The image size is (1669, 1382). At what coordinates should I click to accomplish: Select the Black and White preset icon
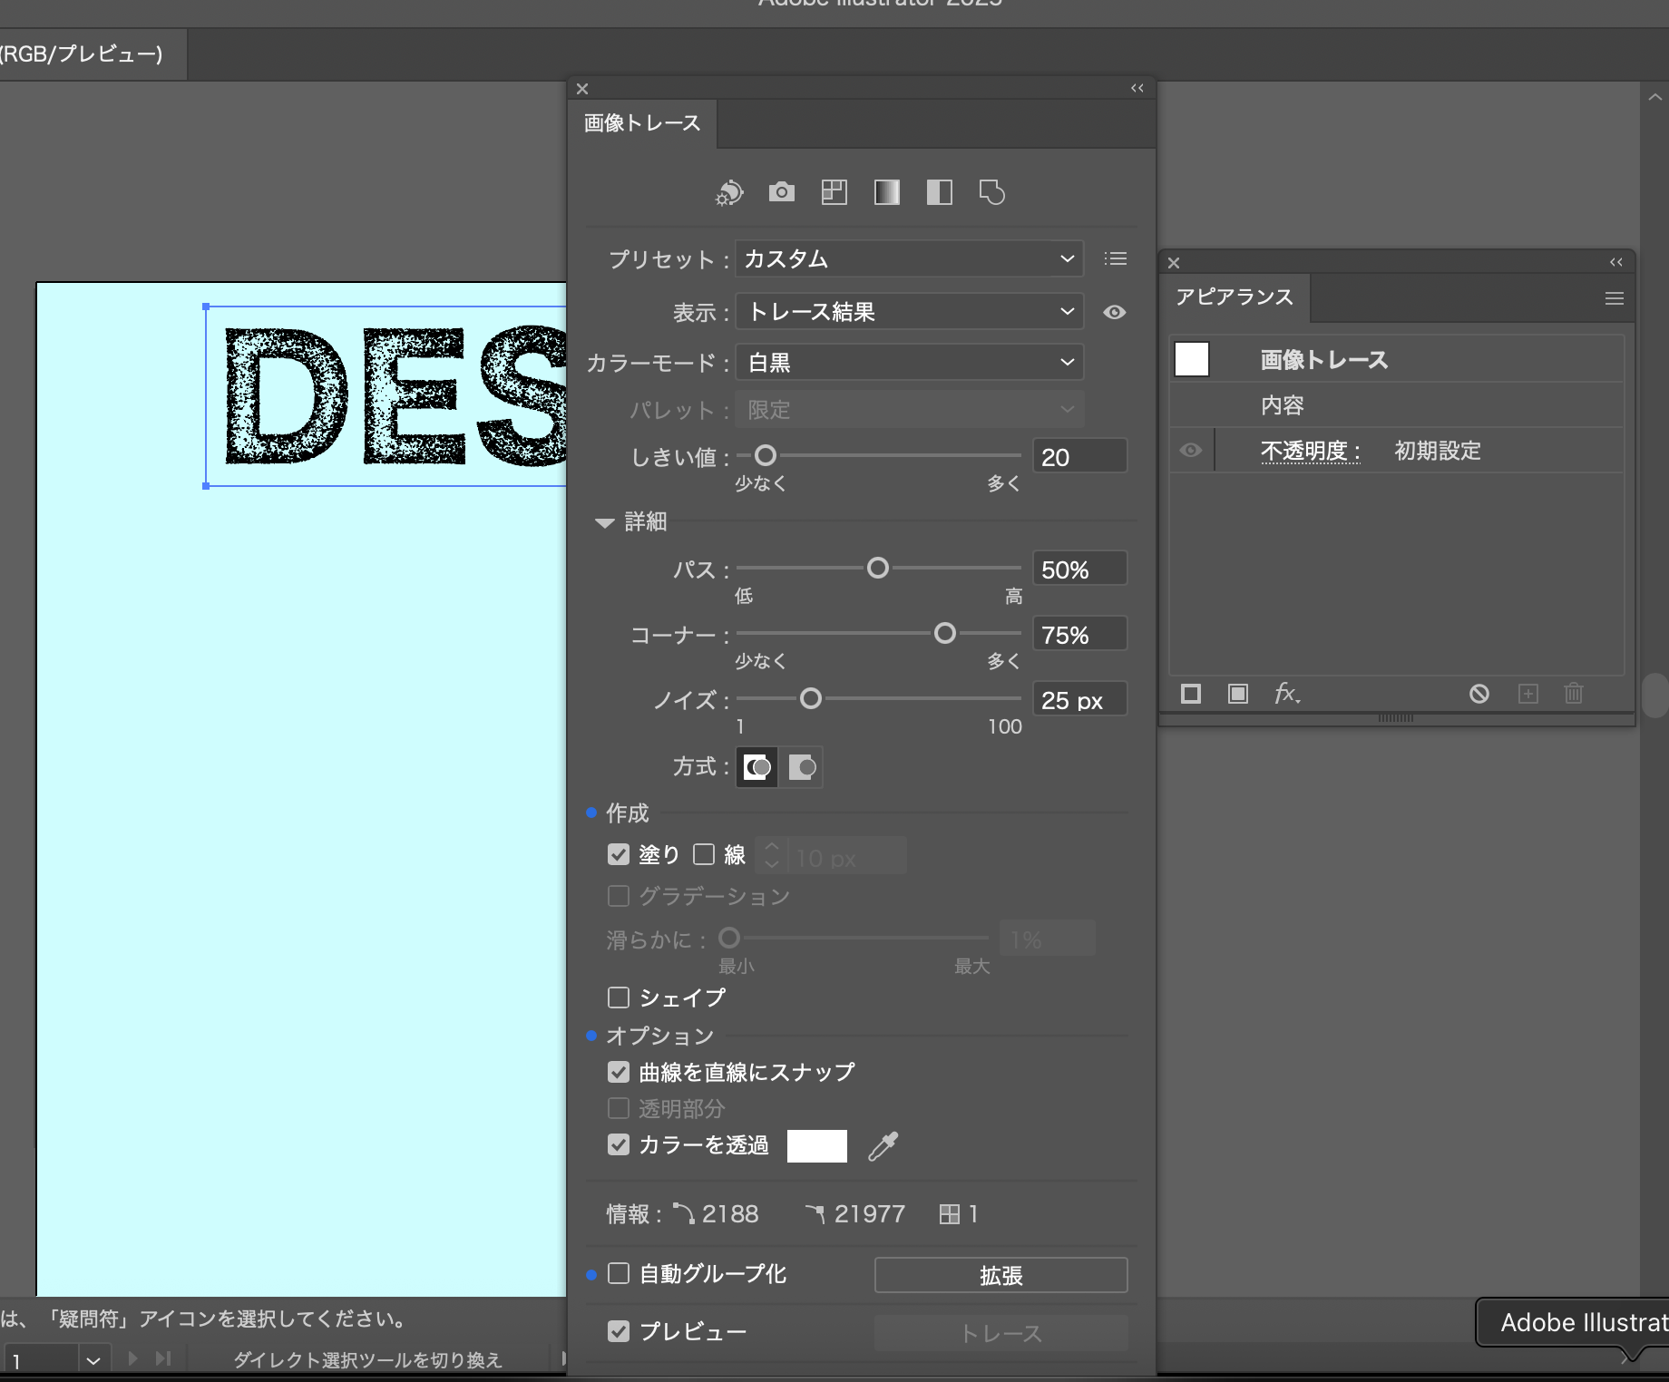[939, 192]
